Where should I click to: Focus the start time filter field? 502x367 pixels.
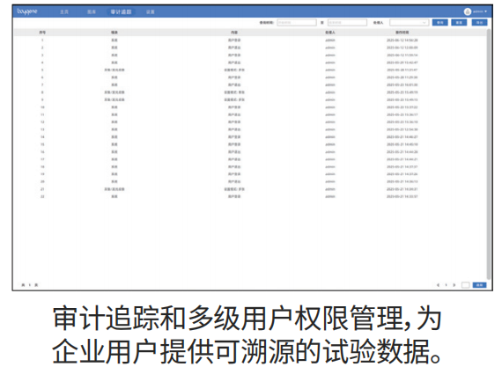point(297,22)
